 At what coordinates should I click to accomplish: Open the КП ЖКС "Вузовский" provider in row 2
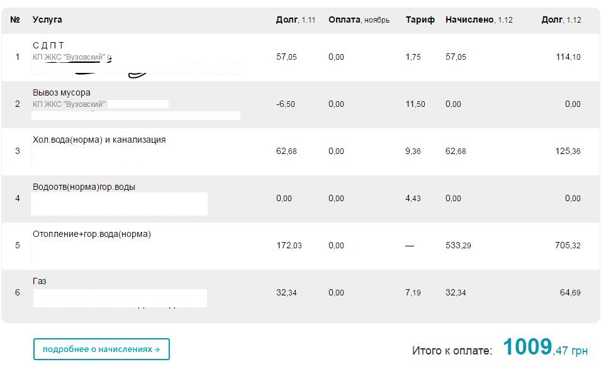pos(69,104)
